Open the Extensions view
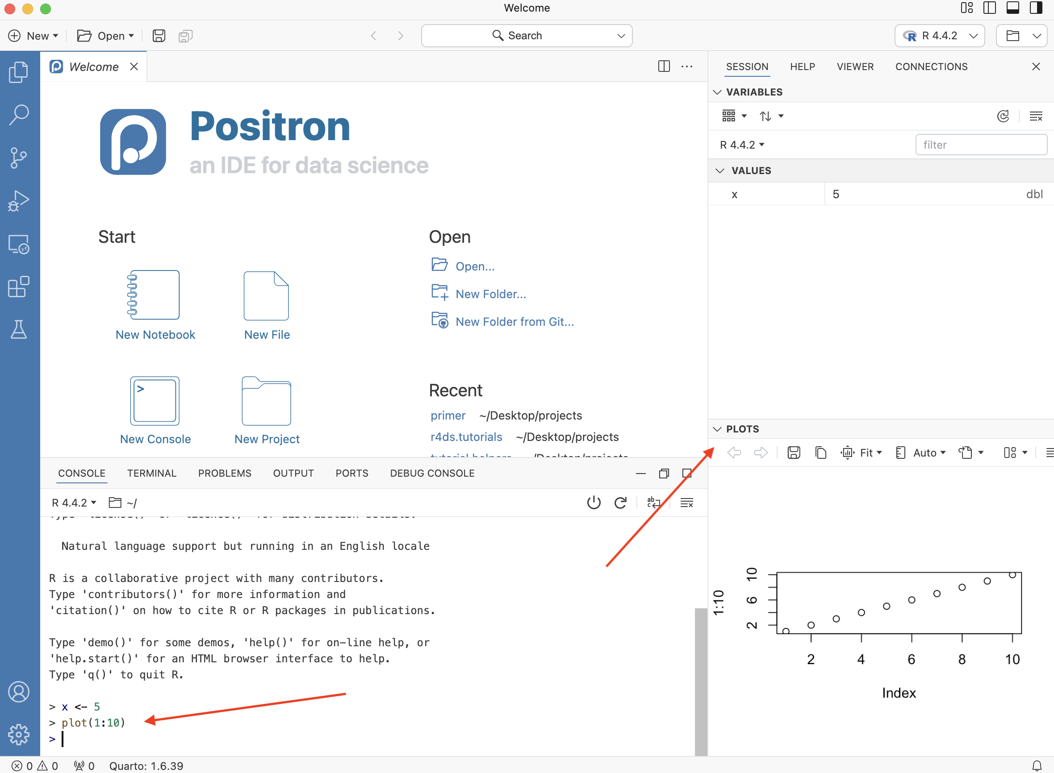Viewport: 1054px width, 773px height. tap(19, 287)
